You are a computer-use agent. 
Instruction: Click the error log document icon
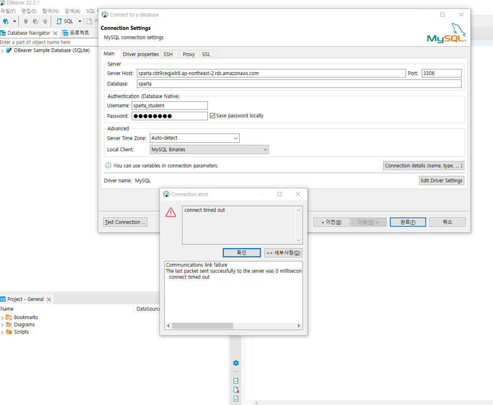(x=236, y=390)
